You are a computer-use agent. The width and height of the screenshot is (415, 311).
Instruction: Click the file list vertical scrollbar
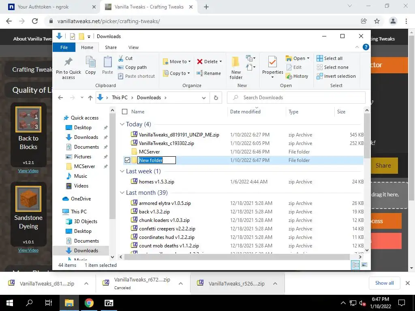[x=367, y=136]
